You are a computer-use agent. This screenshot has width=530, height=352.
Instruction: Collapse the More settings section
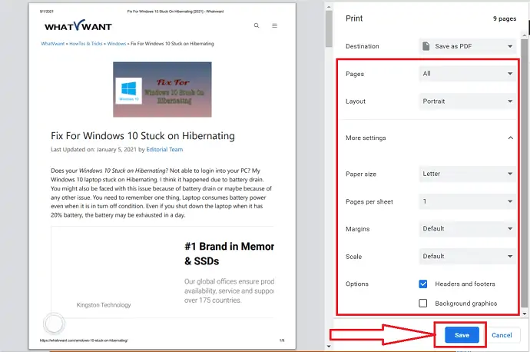point(510,138)
